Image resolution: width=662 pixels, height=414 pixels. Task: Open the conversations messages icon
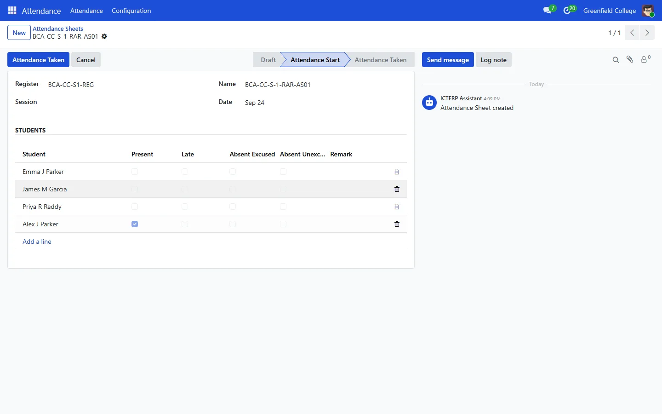tap(547, 10)
